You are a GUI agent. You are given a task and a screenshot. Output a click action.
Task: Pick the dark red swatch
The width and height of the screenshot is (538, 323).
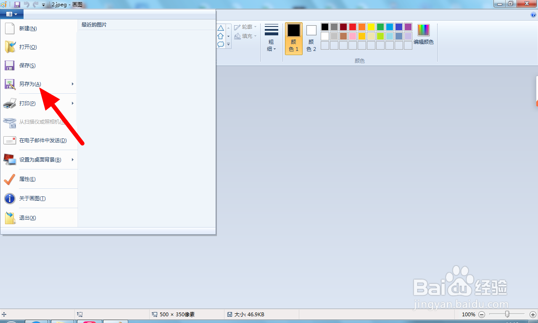click(x=343, y=27)
